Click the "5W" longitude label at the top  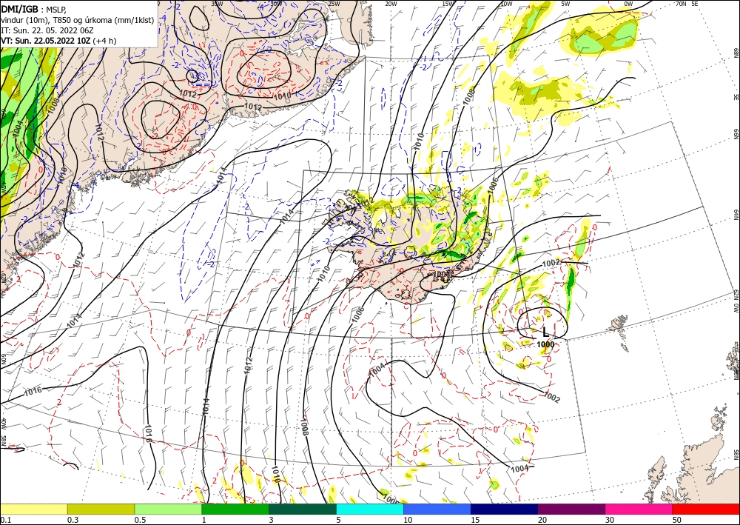(566, 3)
